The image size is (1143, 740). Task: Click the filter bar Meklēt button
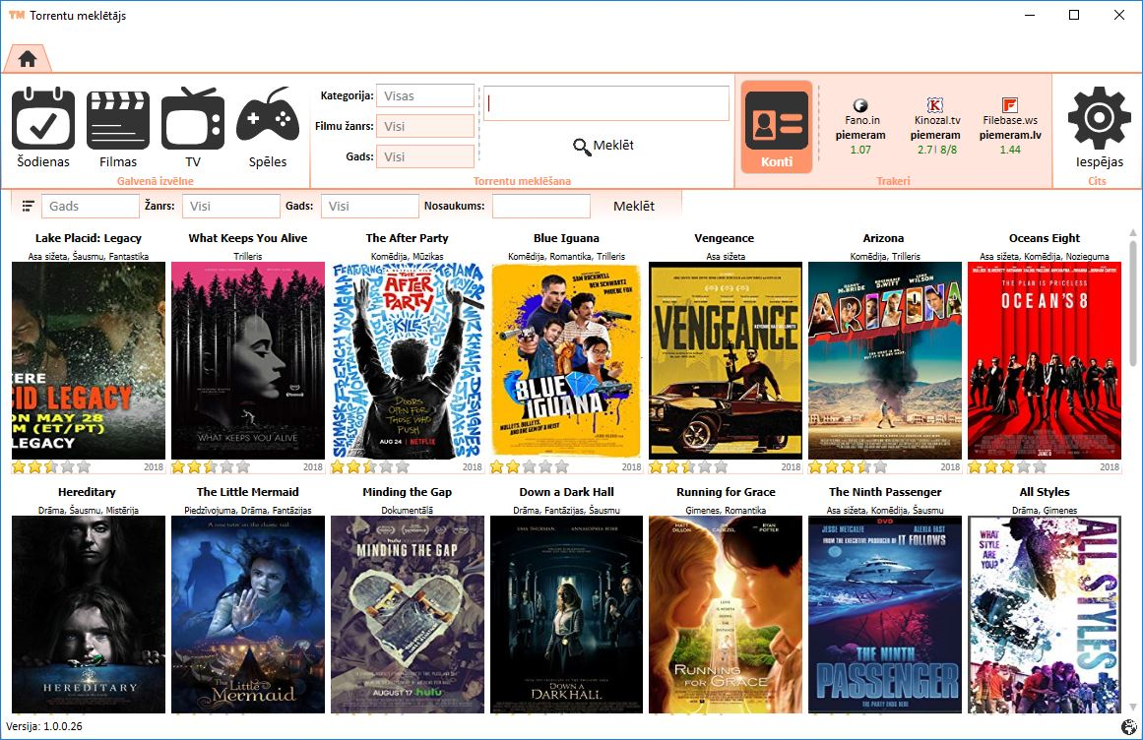(633, 206)
